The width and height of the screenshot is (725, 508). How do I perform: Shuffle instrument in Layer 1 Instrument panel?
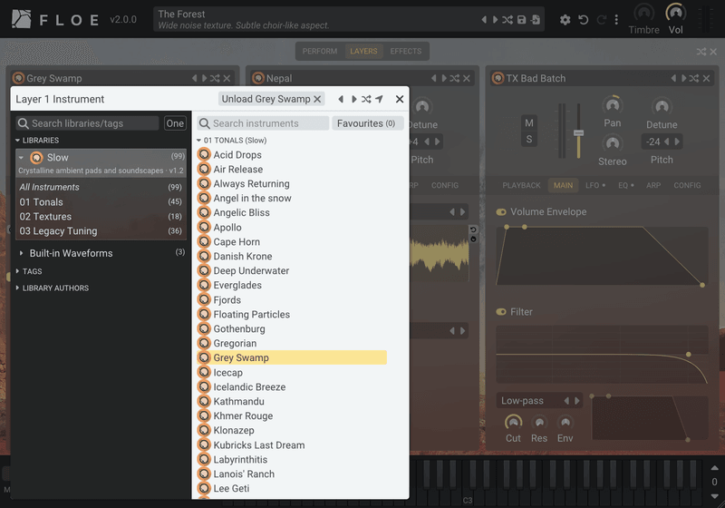(x=366, y=99)
